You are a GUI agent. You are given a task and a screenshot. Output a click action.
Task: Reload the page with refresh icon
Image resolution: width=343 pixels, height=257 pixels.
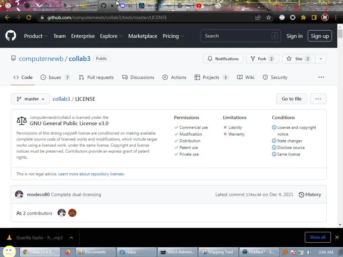(29, 17)
